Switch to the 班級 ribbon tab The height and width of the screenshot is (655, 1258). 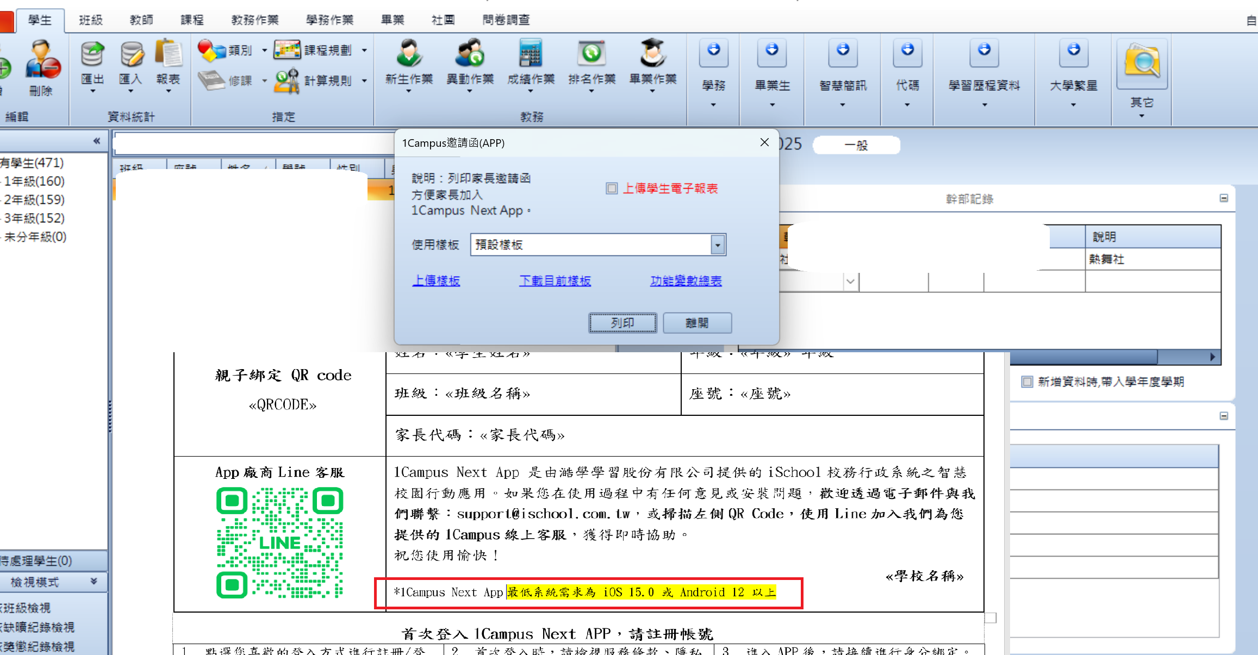click(90, 20)
